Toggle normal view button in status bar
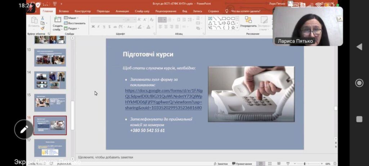 260,163
